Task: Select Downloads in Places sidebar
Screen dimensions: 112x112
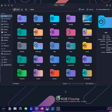Action: pyautogui.click(x=6, y=35)
